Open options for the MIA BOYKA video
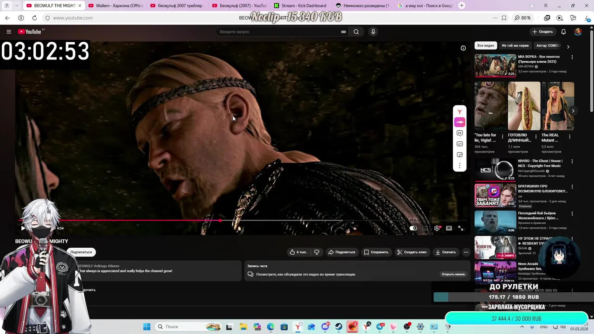Image resolution: width=594 pixels, height=334 pixels. click(572, 57)
